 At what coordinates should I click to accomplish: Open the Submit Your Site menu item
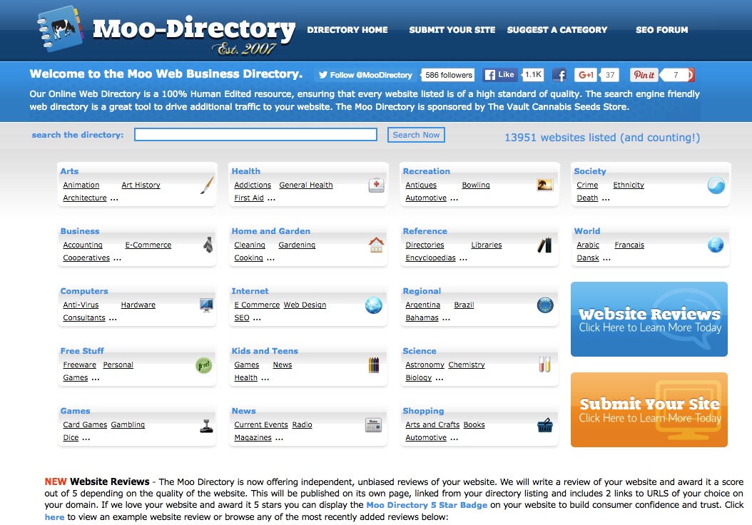tap(452, 30)
